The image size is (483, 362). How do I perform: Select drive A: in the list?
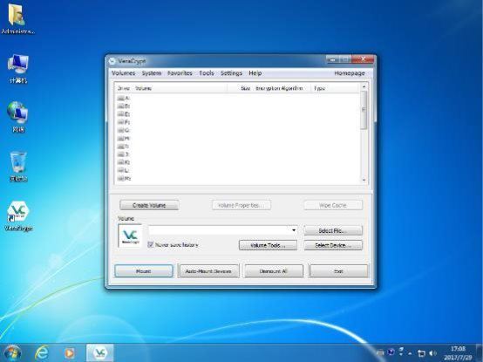pyautogui.click(x=124, y=98)
